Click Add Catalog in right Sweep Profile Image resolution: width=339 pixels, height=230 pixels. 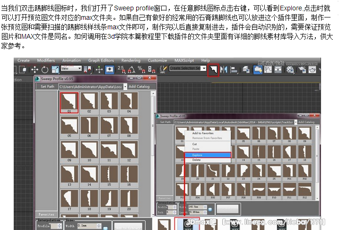point(306,122)
